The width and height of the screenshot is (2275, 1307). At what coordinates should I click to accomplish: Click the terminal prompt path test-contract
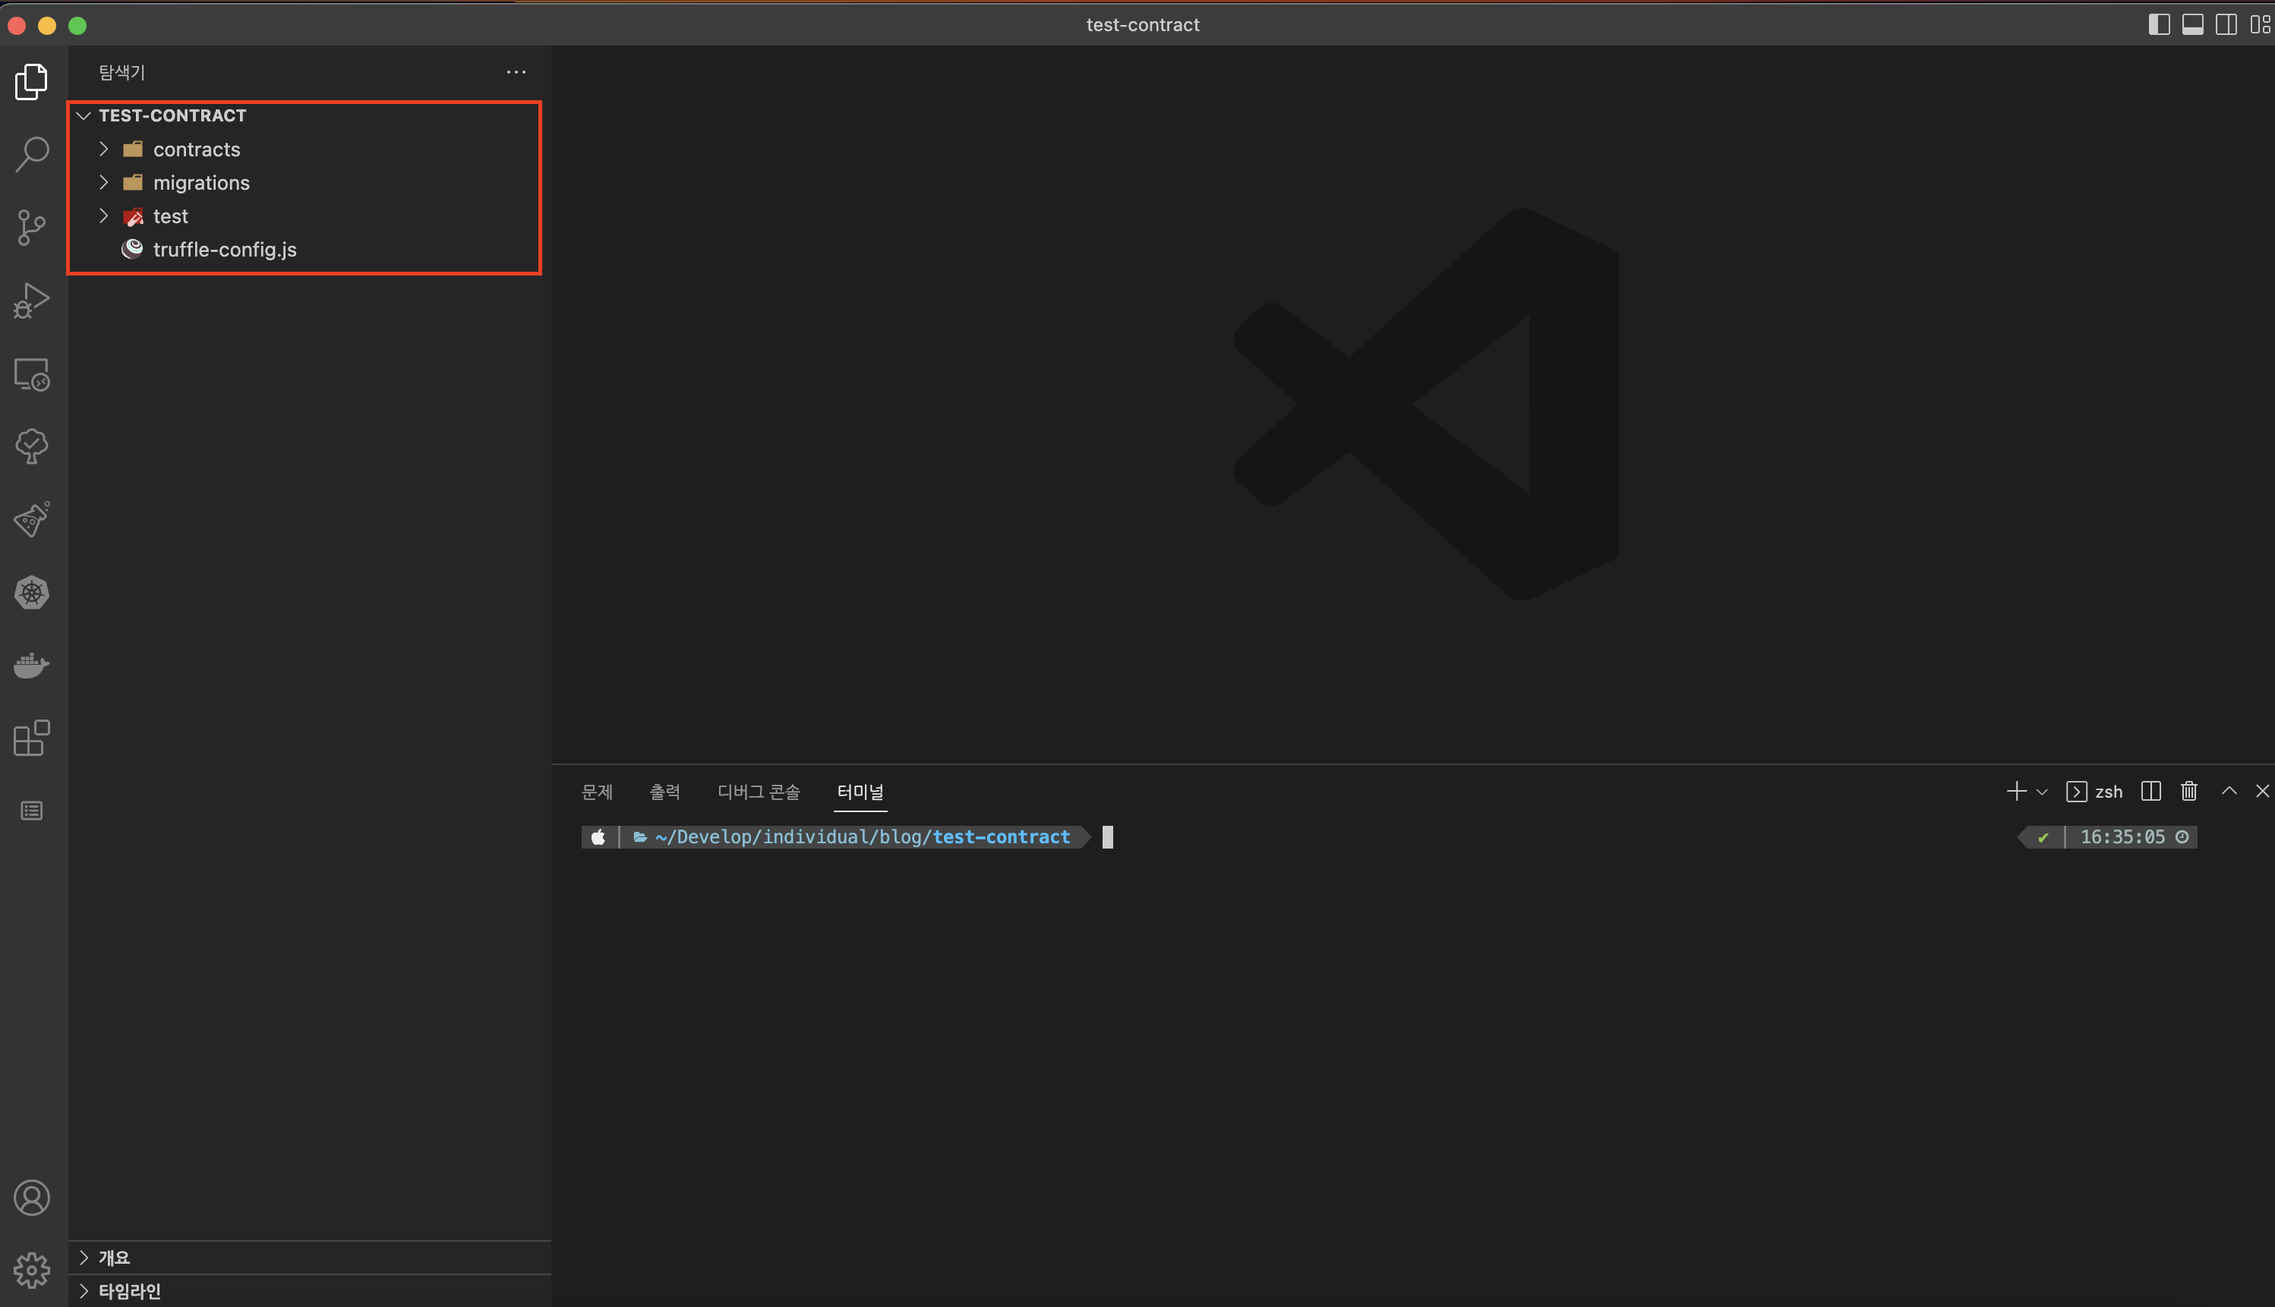point(1001,836)
